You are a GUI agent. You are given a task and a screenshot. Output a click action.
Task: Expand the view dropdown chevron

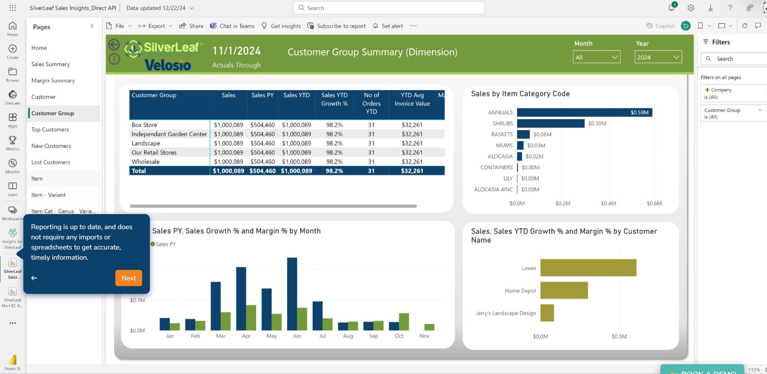click(730, 26)
